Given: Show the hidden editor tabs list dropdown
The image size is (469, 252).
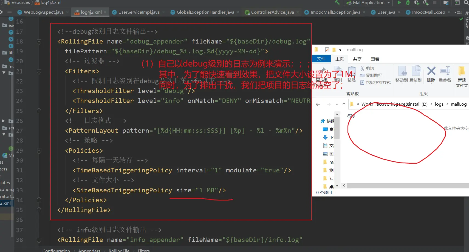Looking at the screenshot, I should pos(458,12).
